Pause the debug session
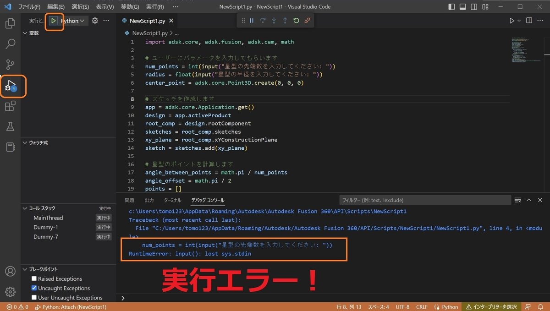 (x=252, y=21)
